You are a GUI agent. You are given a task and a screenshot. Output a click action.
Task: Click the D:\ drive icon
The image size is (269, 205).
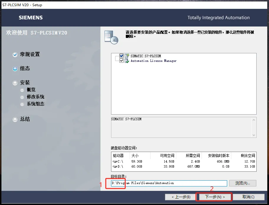[x=115, y=166]
